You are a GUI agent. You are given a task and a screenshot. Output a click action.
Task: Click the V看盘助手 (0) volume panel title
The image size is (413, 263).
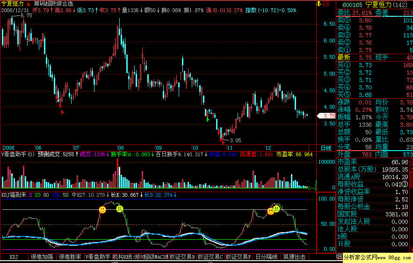coord(18,154)
